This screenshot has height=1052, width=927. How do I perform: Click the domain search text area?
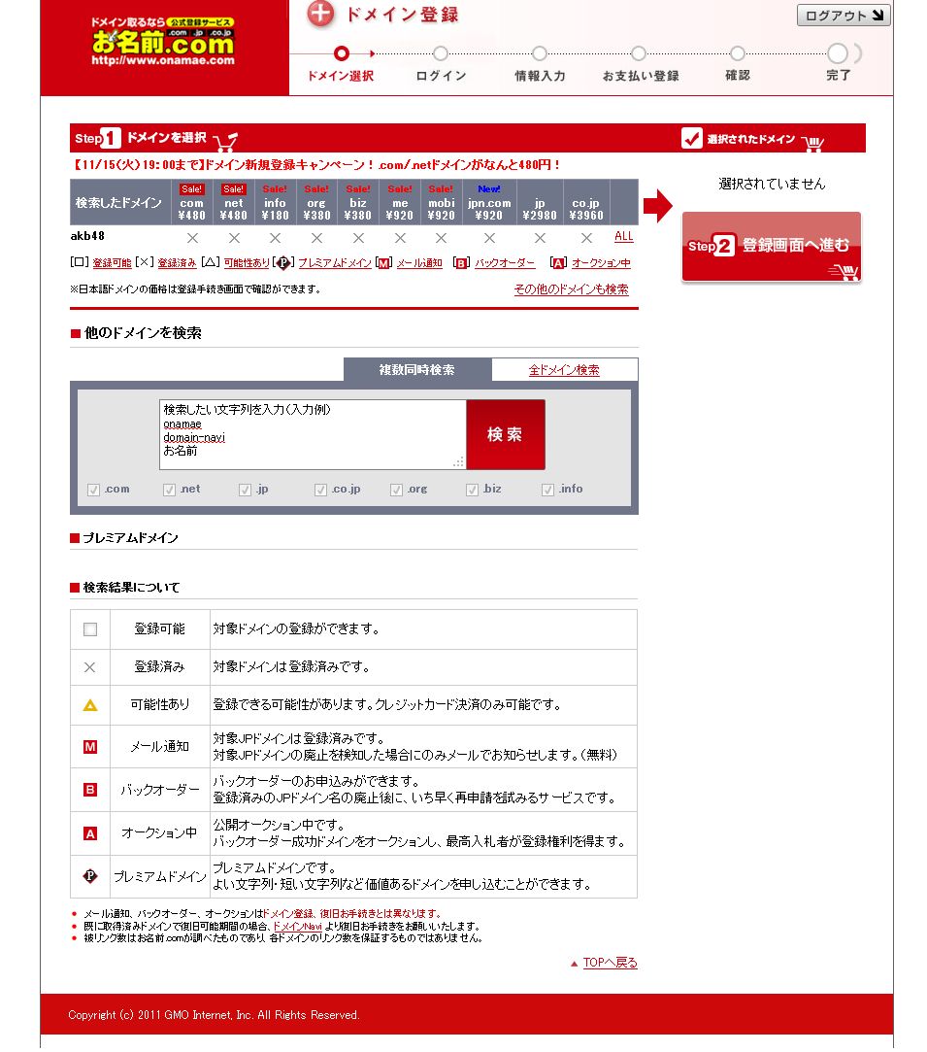click(x=313, y=435)
